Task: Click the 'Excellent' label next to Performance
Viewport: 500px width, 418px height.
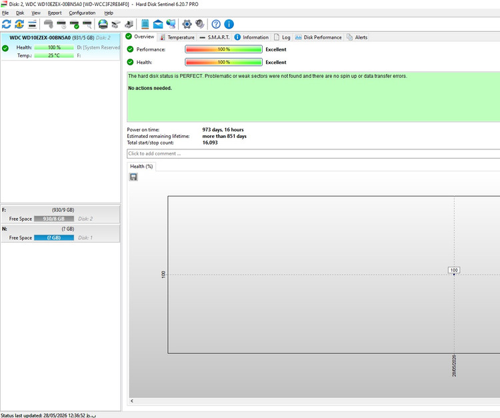Action: pos(276,49)
